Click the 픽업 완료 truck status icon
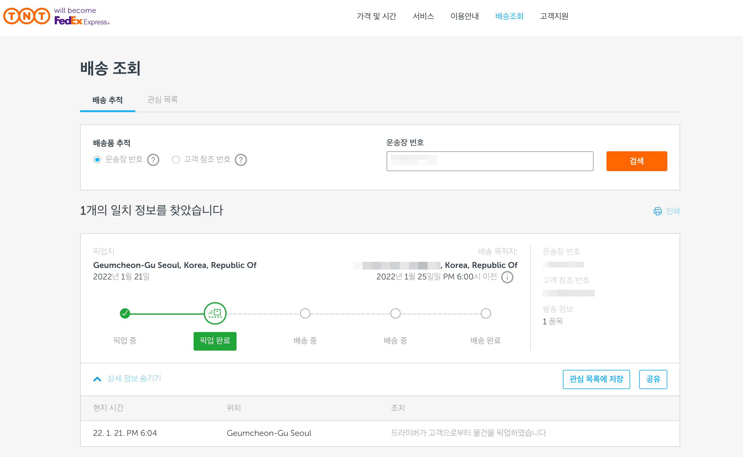 pyautogui.click(x=215, y=313)
